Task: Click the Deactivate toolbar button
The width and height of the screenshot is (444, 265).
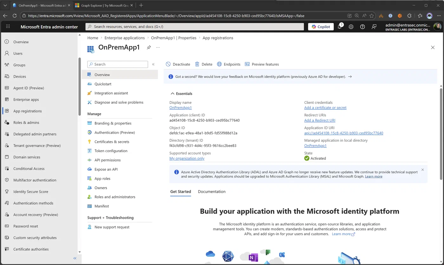Action: point(178,64)
